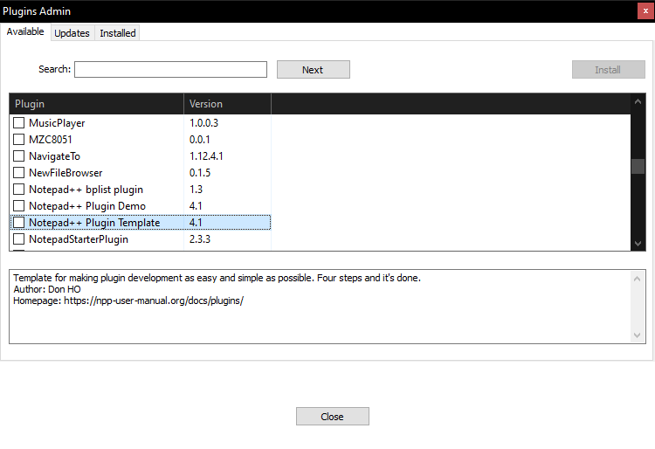This screenshot has height=449, width=655.
Task: Select the MusicPlayer row name
Action: 57,123
